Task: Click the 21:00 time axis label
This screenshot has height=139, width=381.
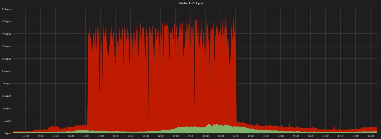Action: [296, 136]
